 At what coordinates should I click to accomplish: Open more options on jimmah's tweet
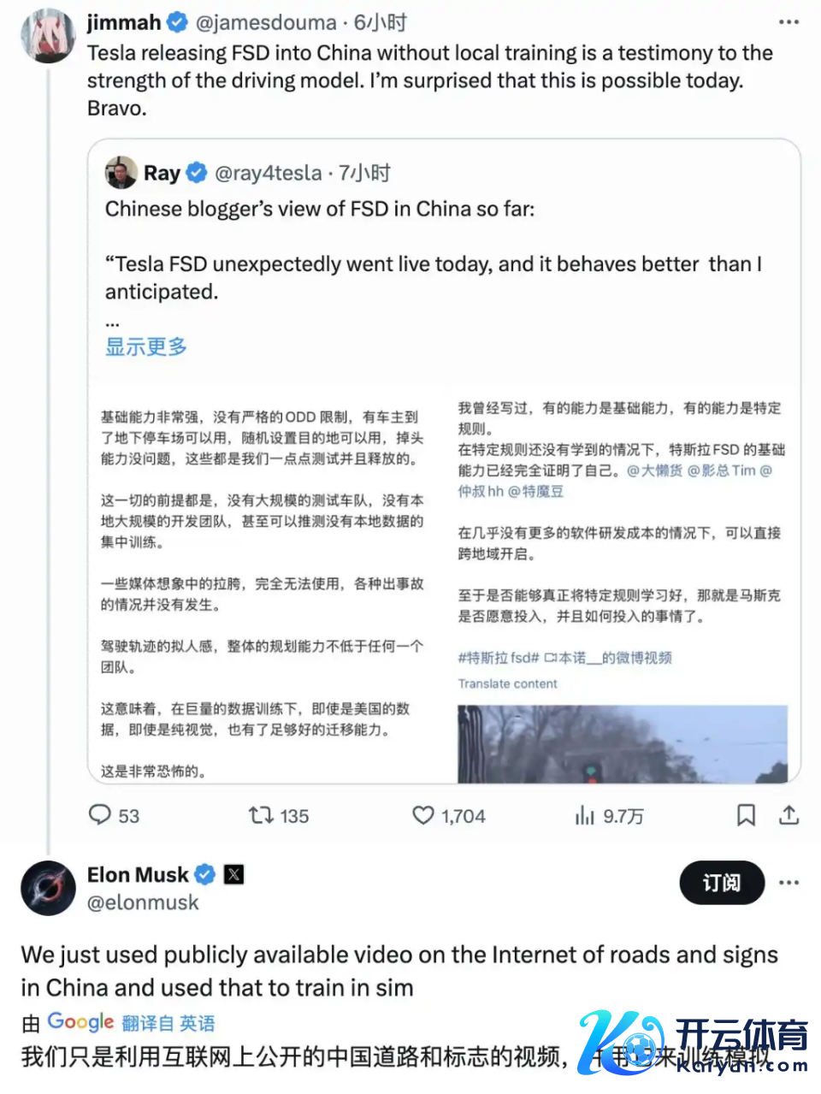click(x=789, y=22)
